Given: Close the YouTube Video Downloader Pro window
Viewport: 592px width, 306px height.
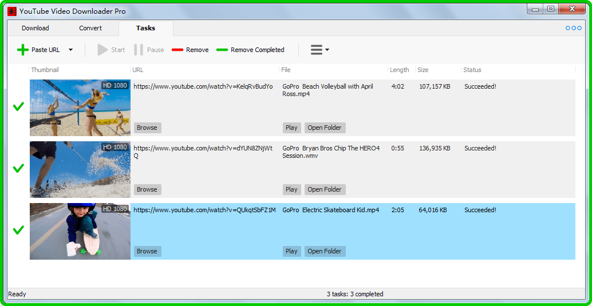Looking at the screenshot, I should tap(571, 9).
